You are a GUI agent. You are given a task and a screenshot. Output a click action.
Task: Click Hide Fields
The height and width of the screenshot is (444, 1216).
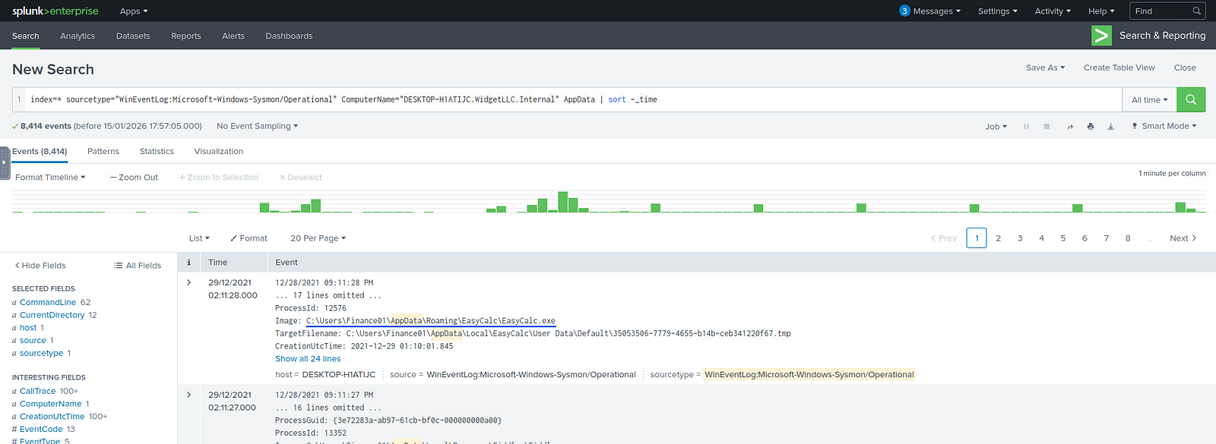point(40,266)
